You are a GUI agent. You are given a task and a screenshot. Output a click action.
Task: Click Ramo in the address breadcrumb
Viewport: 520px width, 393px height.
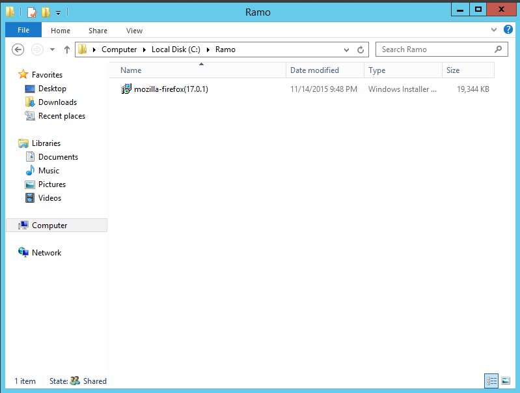[x=225, y=50]
